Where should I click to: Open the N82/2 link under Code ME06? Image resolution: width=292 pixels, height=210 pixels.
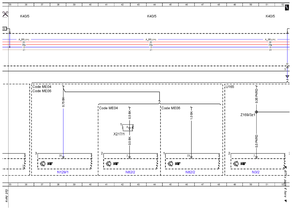[190, 172]
